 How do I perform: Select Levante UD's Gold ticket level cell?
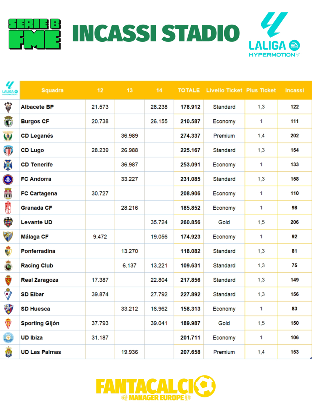(x=224, y=222)
